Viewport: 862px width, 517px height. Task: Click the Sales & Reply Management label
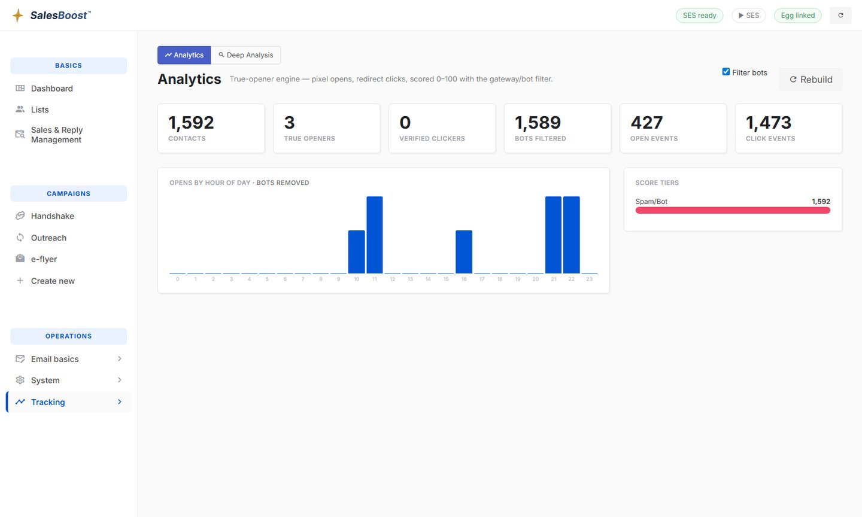(57, 135)
